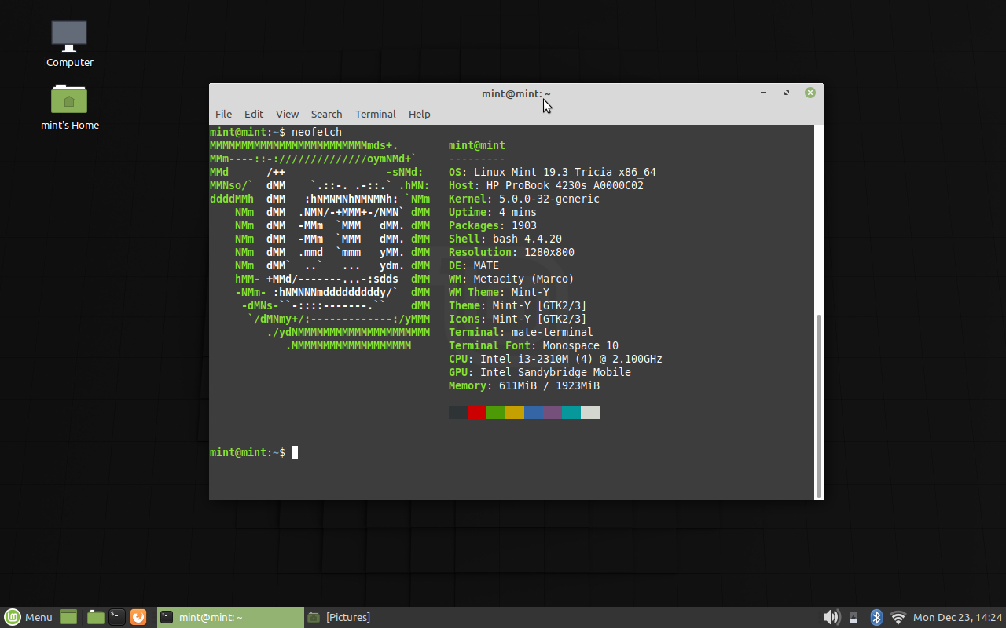Launch Firefox from the taskbar
1006x628 pixels.
[138, 617]
